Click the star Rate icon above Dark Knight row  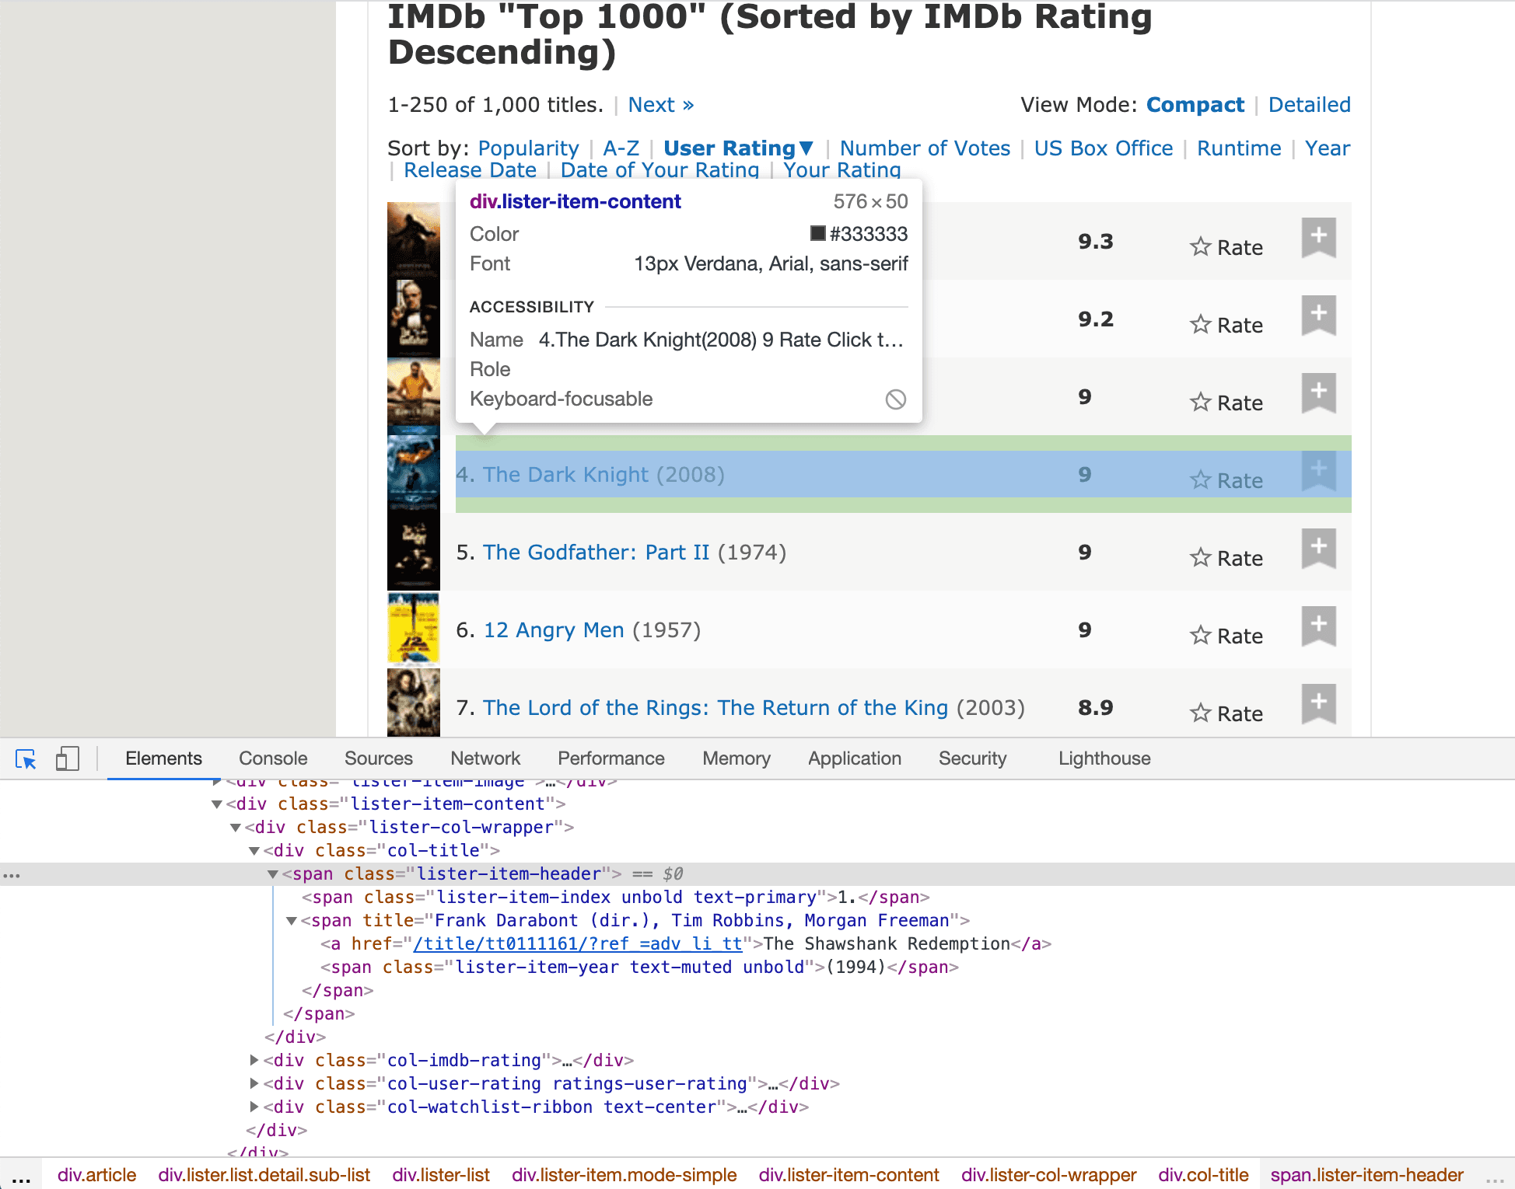[1201, 403]
